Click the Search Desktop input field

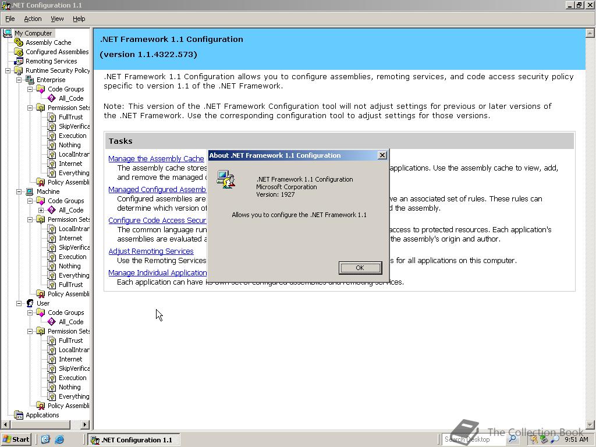(475, 439)
